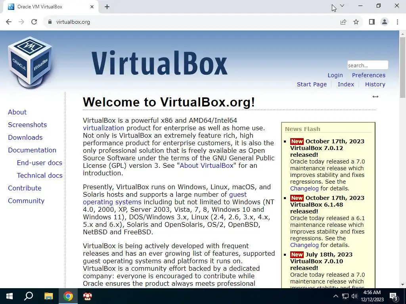Click the virtualbox.org address bar
Screen dimensions: 406x304
[192, 22]
